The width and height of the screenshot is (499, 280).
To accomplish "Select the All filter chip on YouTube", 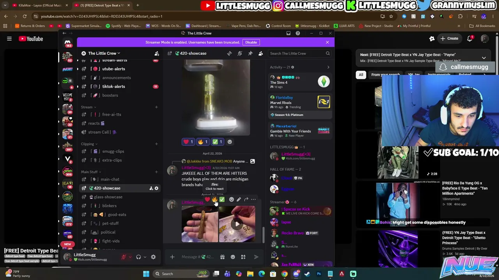I will (361, 75).
